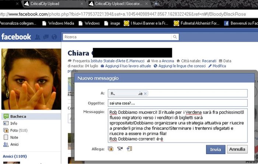Open Facebook friend requests icon
Viewport: 258px width, 164px height.
pos(38,37)
